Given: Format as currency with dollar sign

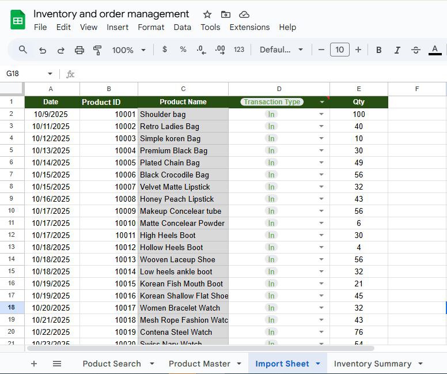Looking at the screenshot, I should (x=165, y=50).
